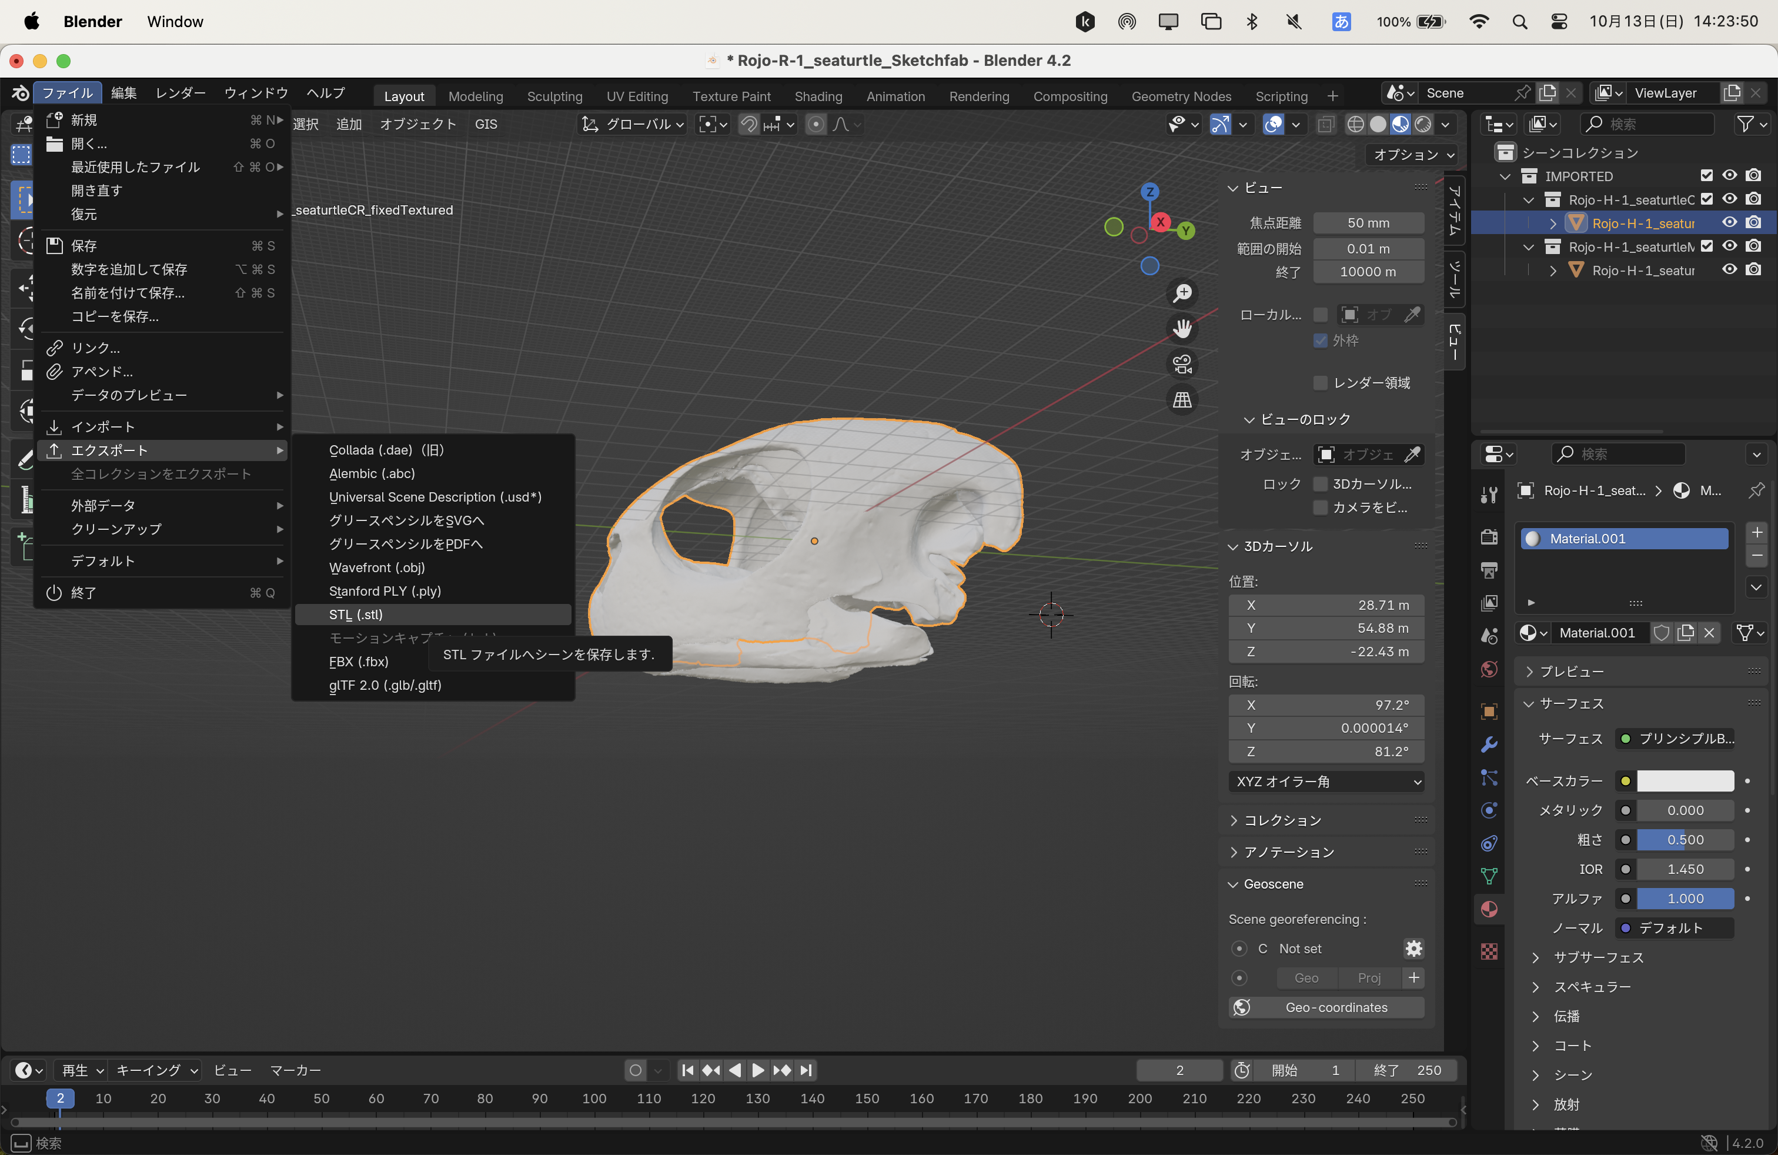Toggle camera view icon in viewport
The height and width of the screenshot is (1155, 1778).
pos(1182,365)
